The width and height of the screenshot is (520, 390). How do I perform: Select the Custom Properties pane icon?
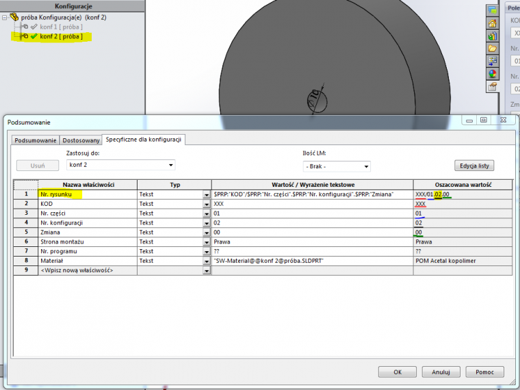pyautogui.click(x=493, y=87)
